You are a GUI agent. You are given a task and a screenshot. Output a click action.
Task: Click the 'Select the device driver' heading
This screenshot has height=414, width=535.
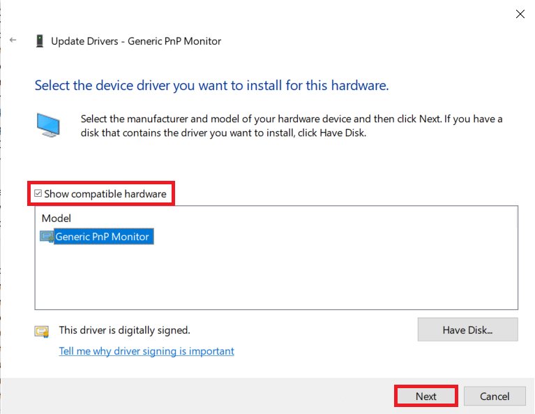211,86
